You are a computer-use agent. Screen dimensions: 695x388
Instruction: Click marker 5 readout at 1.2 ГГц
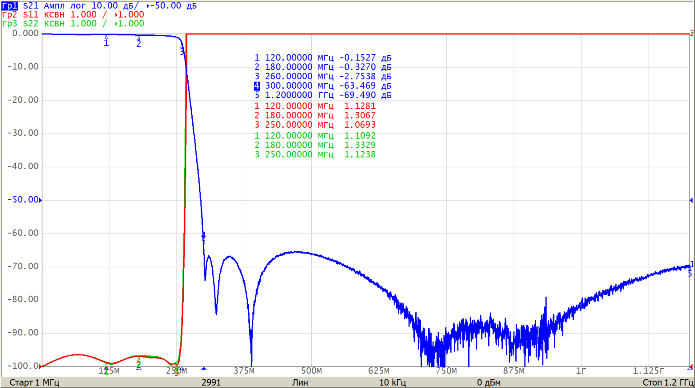point(322,96)
